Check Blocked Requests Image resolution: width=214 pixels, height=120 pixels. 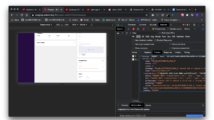pyautogui.click(x=155, y=40)
